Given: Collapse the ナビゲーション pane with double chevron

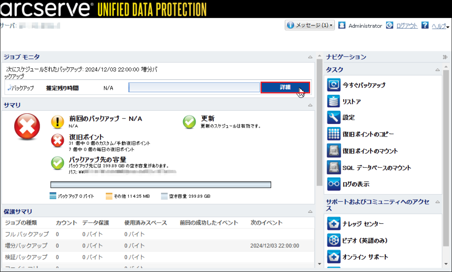Looking at the screenshot, I should pos(445,57).
